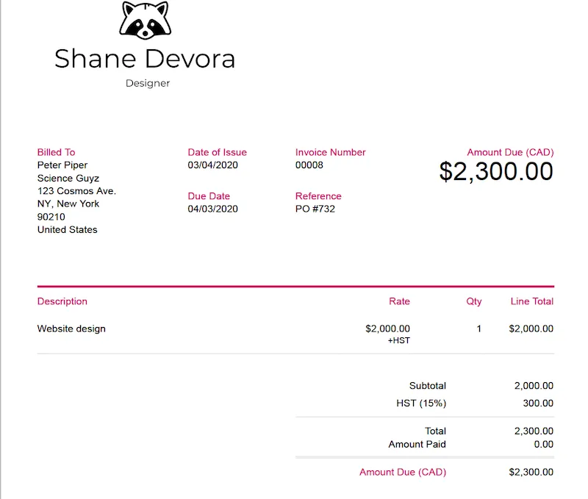The image size is (588, 499).
Task: Select the invoice number 00008
Action: click(x=309, y=165)
